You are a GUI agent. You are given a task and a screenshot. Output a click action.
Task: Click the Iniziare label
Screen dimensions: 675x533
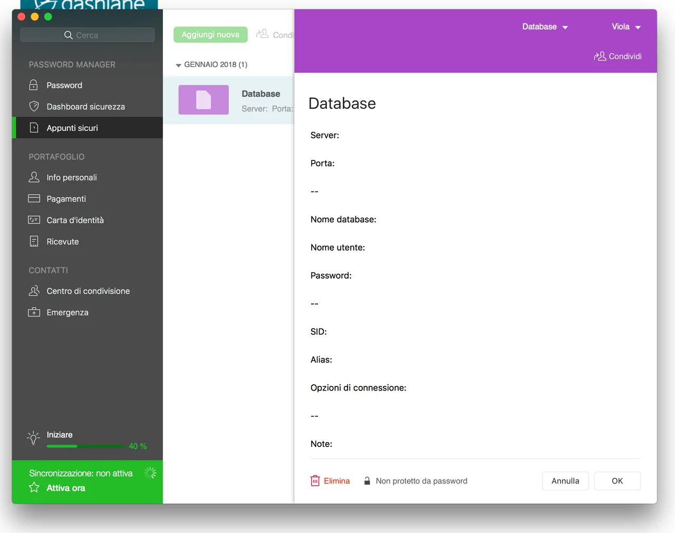pyautogui.click(x=60, y=434)
